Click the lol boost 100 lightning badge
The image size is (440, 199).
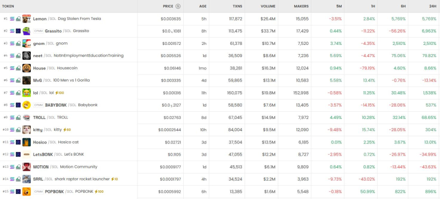pos(59,93)
